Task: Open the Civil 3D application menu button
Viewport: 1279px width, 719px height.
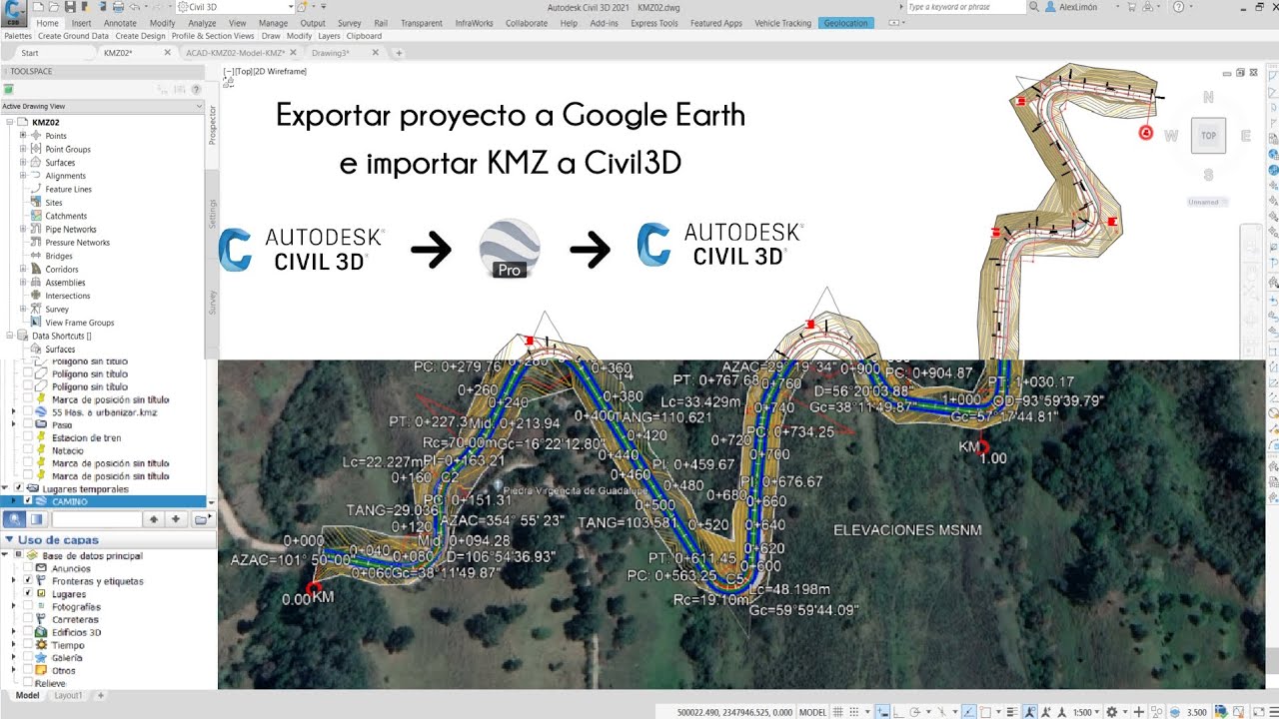Action: (x=14, y=12)
